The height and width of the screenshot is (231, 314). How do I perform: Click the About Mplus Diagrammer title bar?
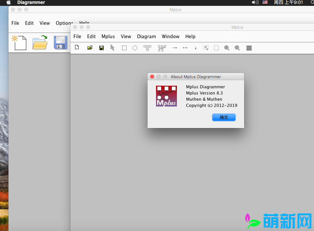pyautogui.click(x=196, y=77)
